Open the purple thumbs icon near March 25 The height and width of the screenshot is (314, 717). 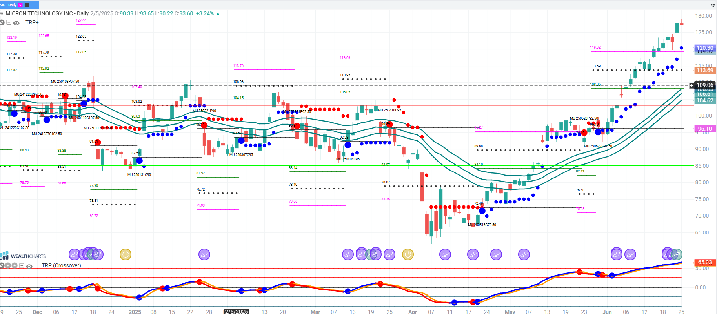(x=389, y=254)
